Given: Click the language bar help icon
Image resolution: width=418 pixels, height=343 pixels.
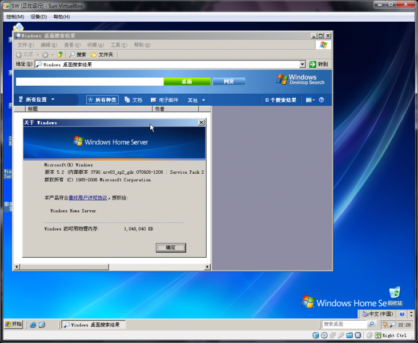Looking at the screenshot, I should 402,314.
